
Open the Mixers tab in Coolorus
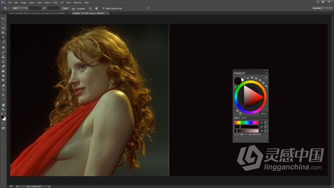click(x=244, y=118)
